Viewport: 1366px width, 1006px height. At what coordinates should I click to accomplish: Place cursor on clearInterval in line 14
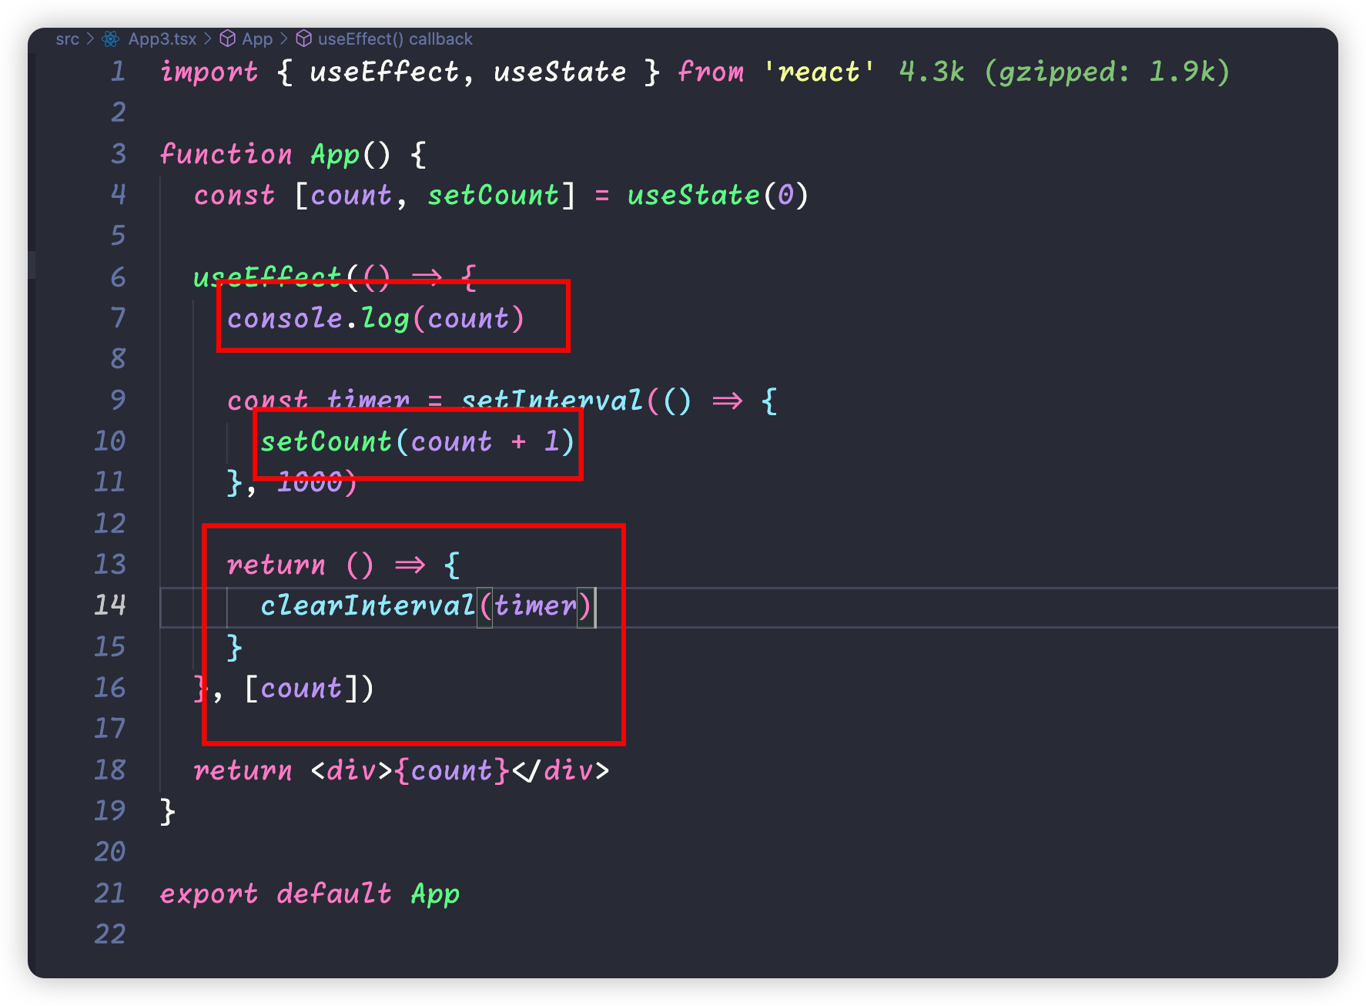[x=367, y=606]
